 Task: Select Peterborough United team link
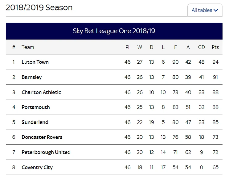pos(46,152)
